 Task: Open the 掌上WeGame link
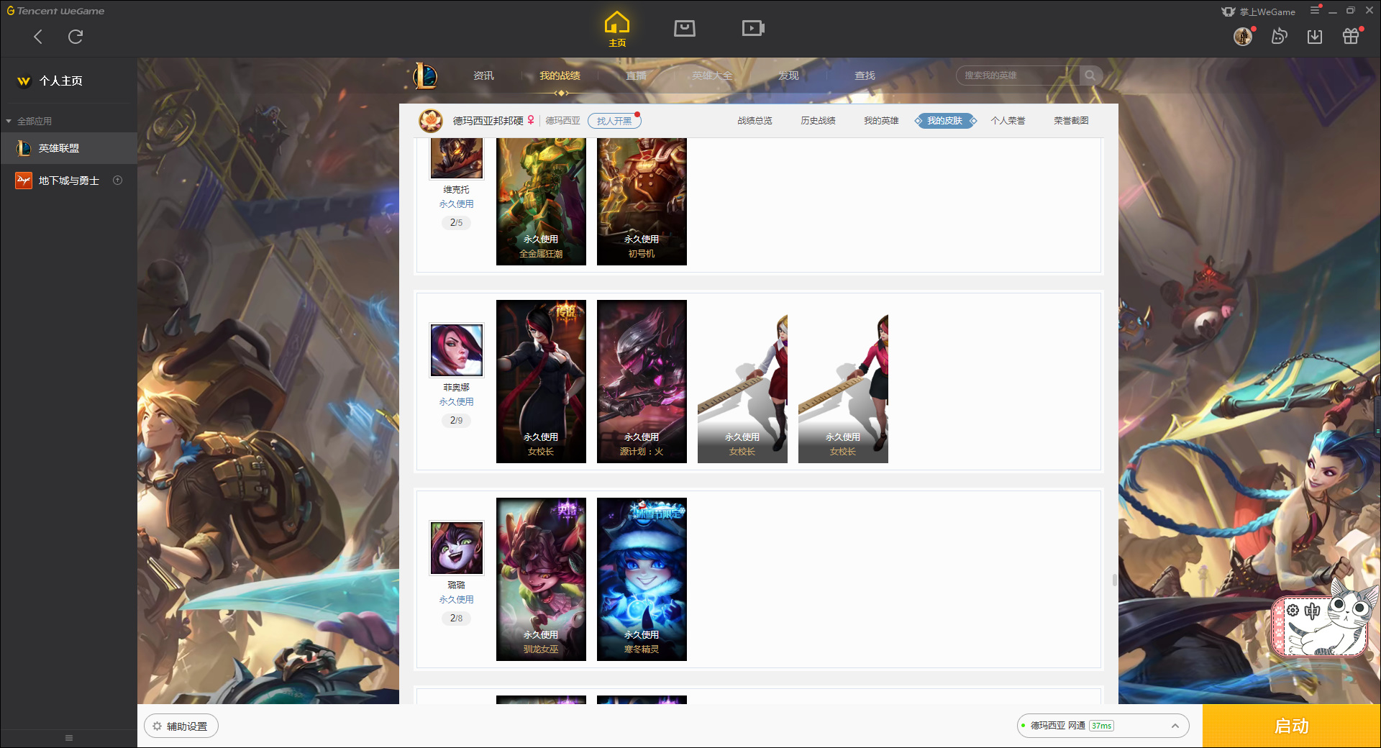click(1258, 12)
